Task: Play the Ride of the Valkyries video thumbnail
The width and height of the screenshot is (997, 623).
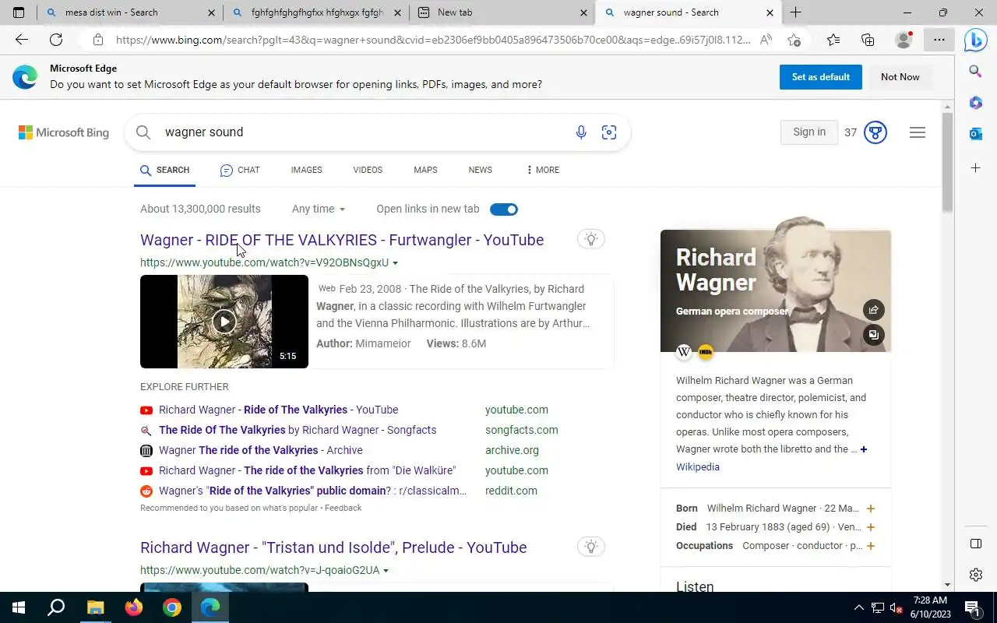Action: pyautogui.click(x=224, y=322)
